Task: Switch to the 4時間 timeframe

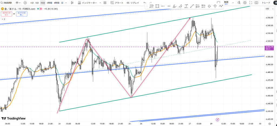Action: point(57,3)
